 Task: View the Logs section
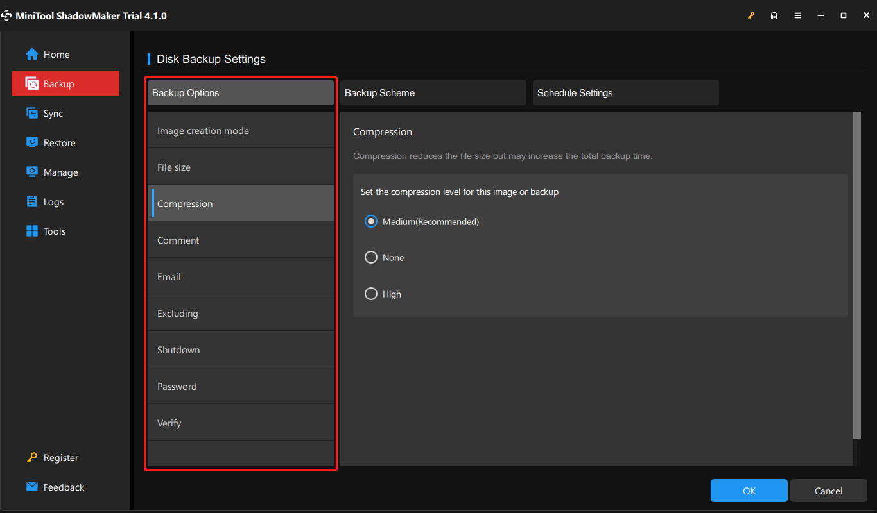click(x=53, y=201)
